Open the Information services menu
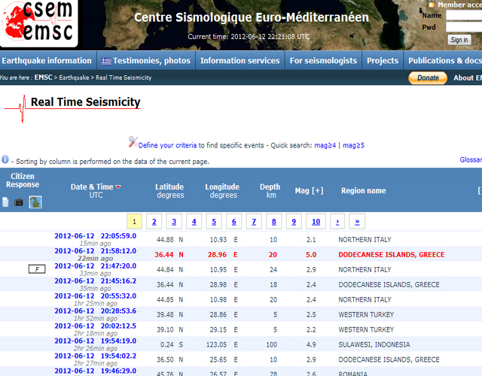The image size is (482, 376). [239, 61]
